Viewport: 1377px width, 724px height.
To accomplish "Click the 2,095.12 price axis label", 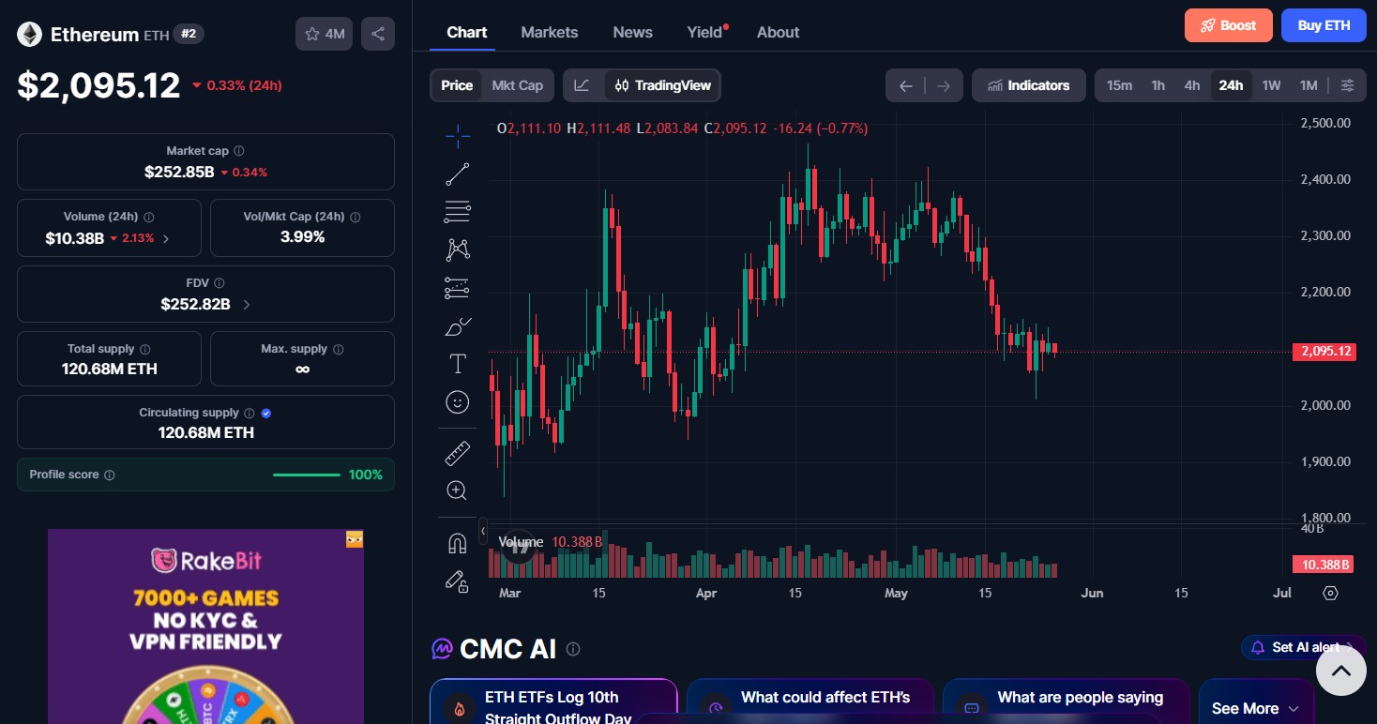I will 1324,352.
